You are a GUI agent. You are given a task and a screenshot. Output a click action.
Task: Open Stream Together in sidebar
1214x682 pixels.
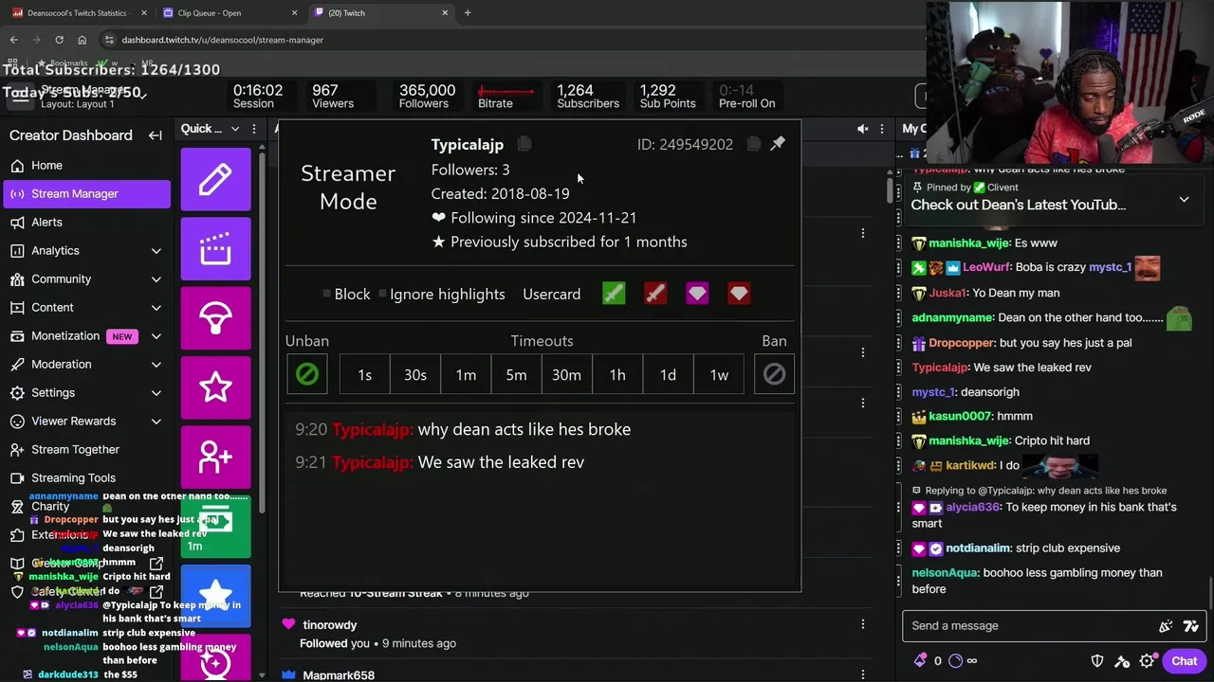coord(85,449)
